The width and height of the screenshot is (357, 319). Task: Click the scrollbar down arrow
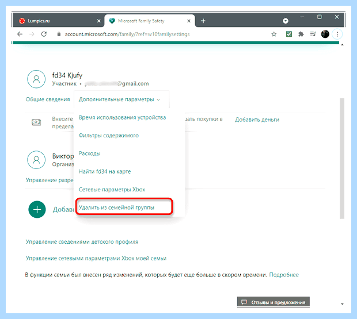pyautogui.click(x=342, y=304)
